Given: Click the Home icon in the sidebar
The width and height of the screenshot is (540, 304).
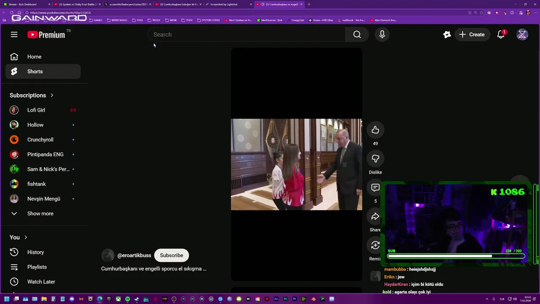Looking at the screenshot, I should (14, 57).
